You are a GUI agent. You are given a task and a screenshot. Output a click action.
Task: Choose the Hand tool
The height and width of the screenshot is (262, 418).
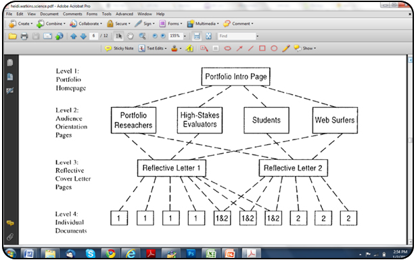(x=130, y=36)
